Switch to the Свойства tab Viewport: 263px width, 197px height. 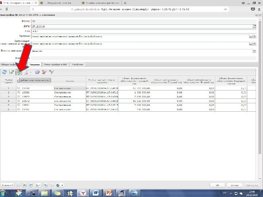[x=77, y=65]
